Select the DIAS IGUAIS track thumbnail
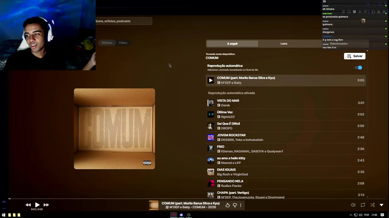This screenshot has height=218, width=389. (x=211, y=172)
